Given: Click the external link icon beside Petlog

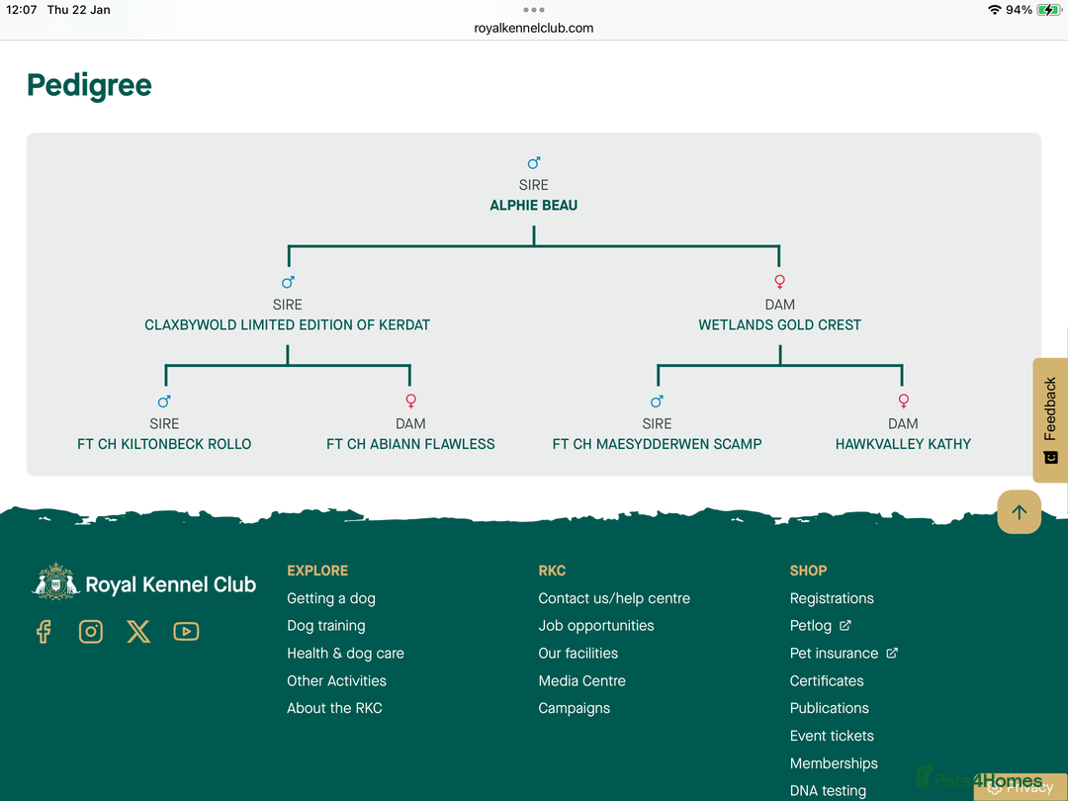Looking at the screenshot, I should click(x=845, y=626).
